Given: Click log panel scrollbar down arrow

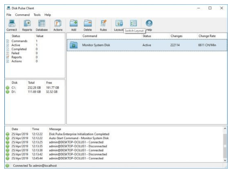Looking at the screenshot, I should click(225, 160).
